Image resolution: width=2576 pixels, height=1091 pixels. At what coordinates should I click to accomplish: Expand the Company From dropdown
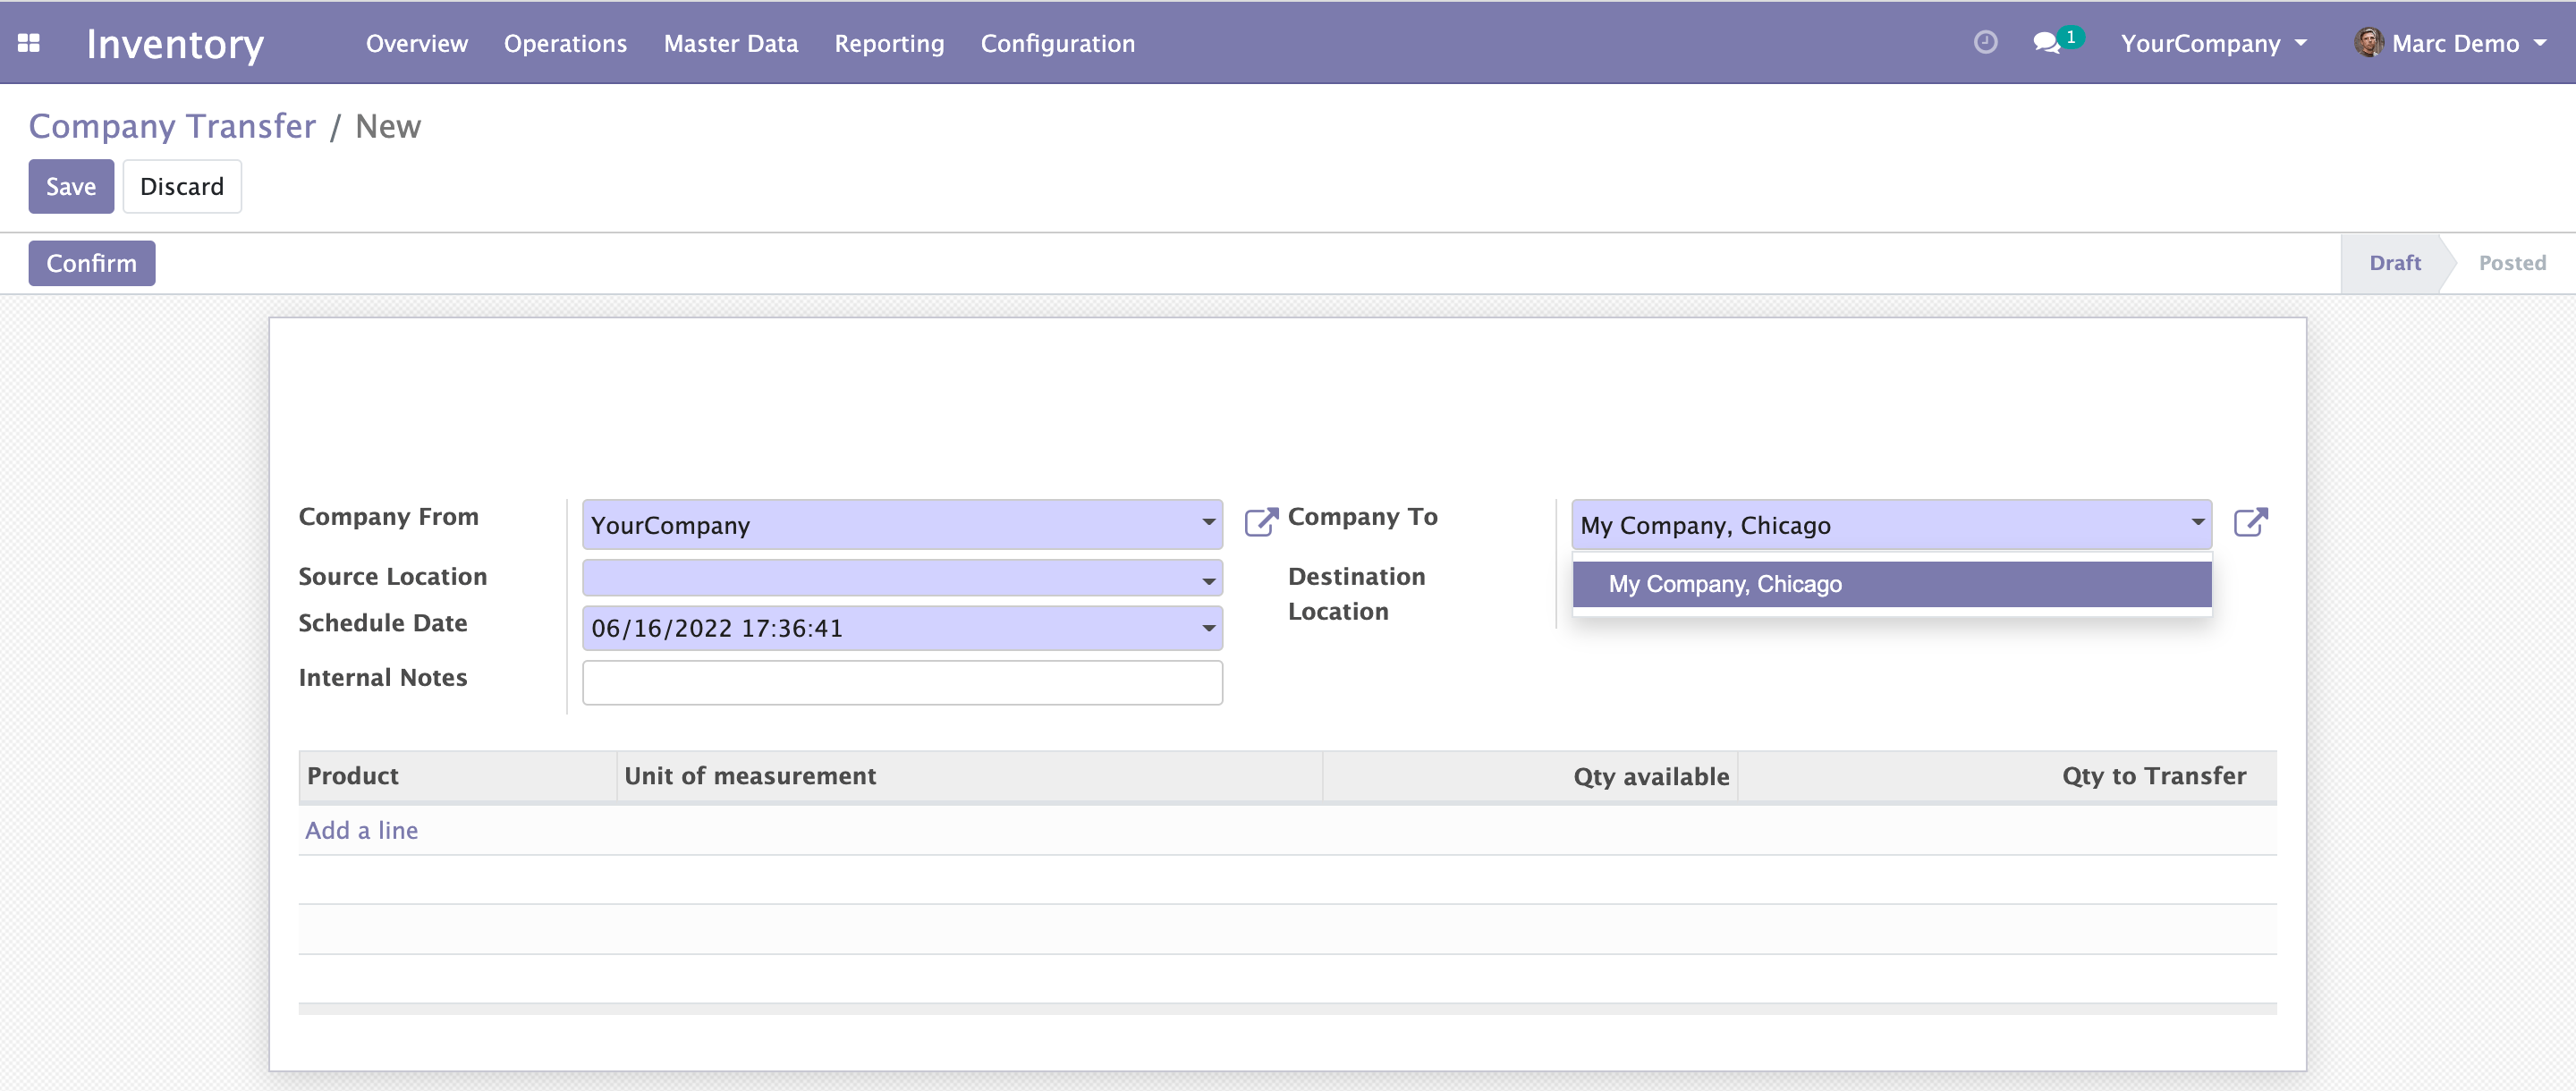(1208, 523)
